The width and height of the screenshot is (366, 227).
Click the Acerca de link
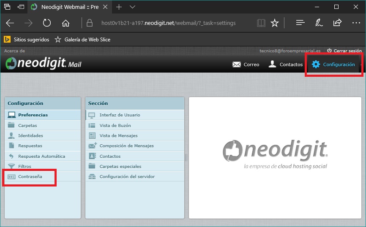pyautogui.click(x=14, y=51)
